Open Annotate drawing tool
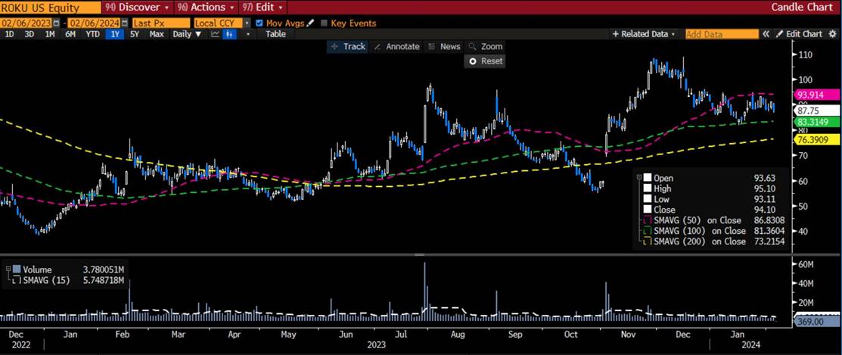Viewport: 842px width, 355px height. click(x=396, y=47)
